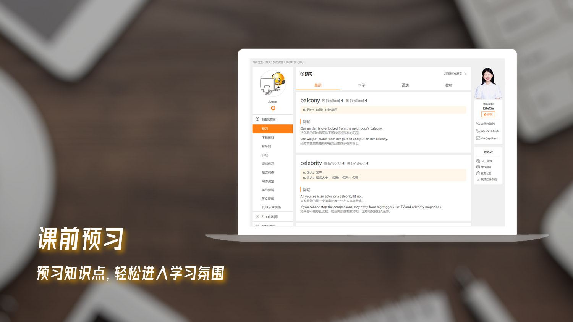This screenshot has height=322, width=573.
Task: Click the orange badge under Aaron
Action: [x=273, y=108]
